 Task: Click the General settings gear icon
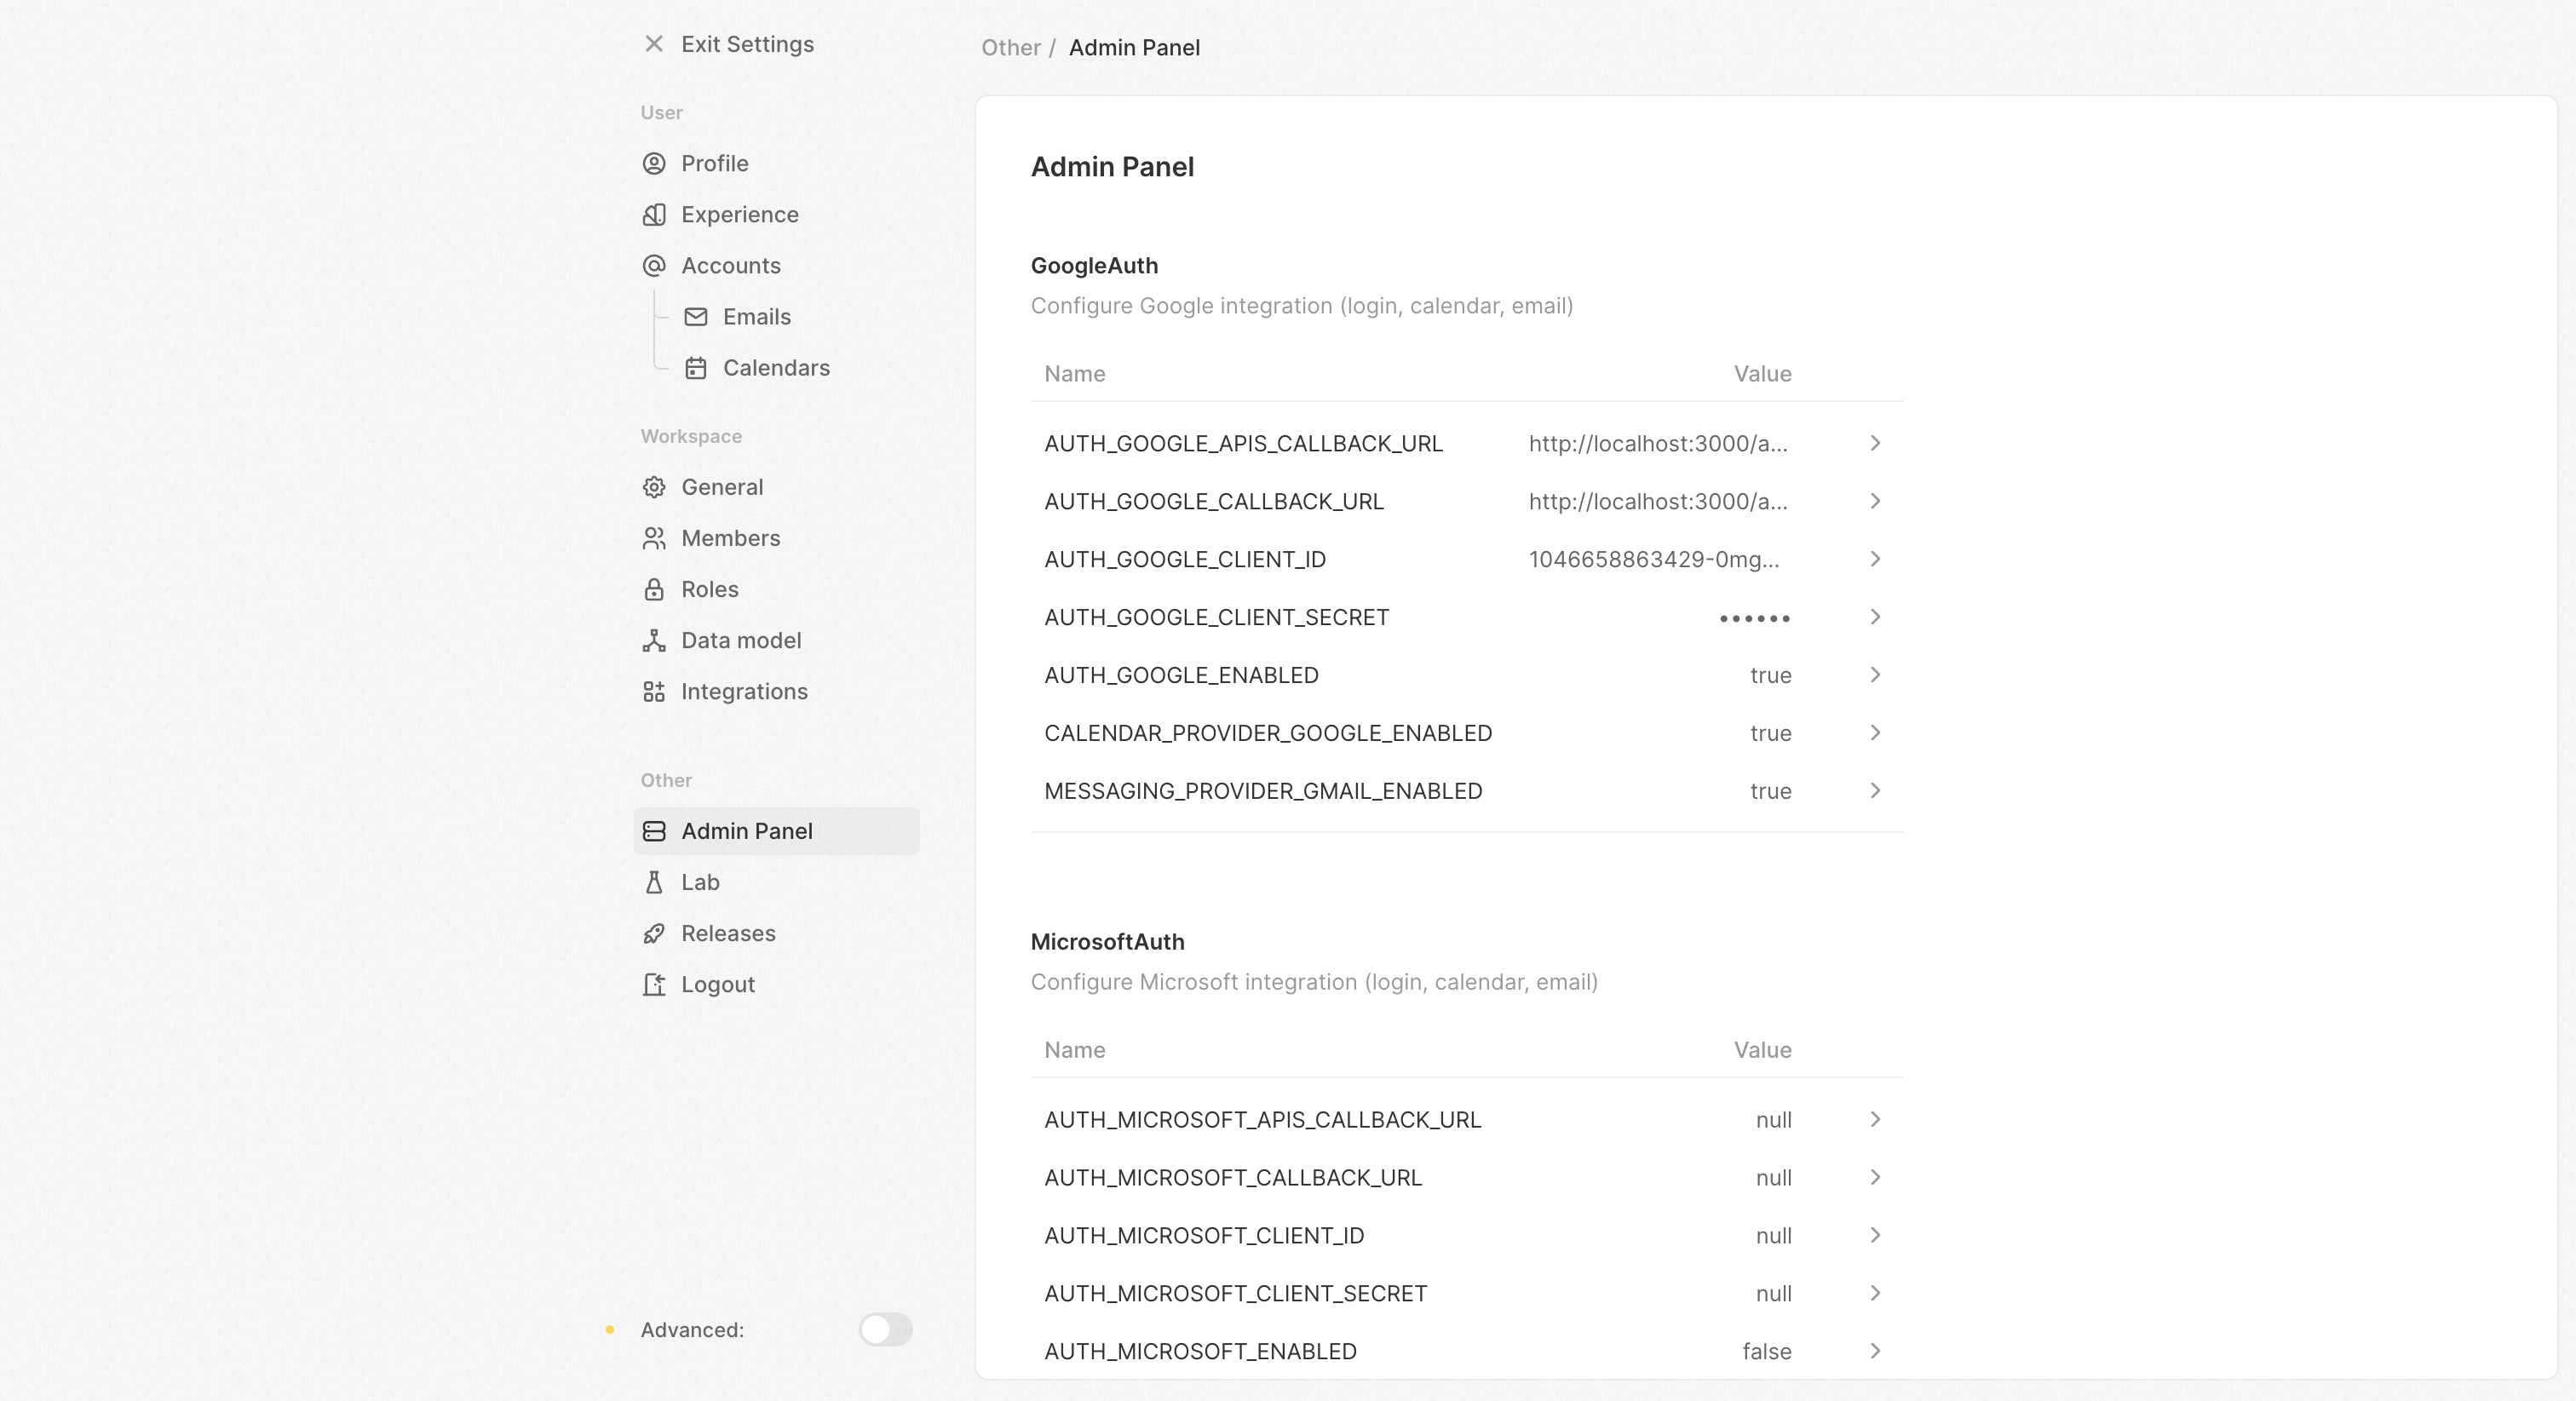click(654, 486)
